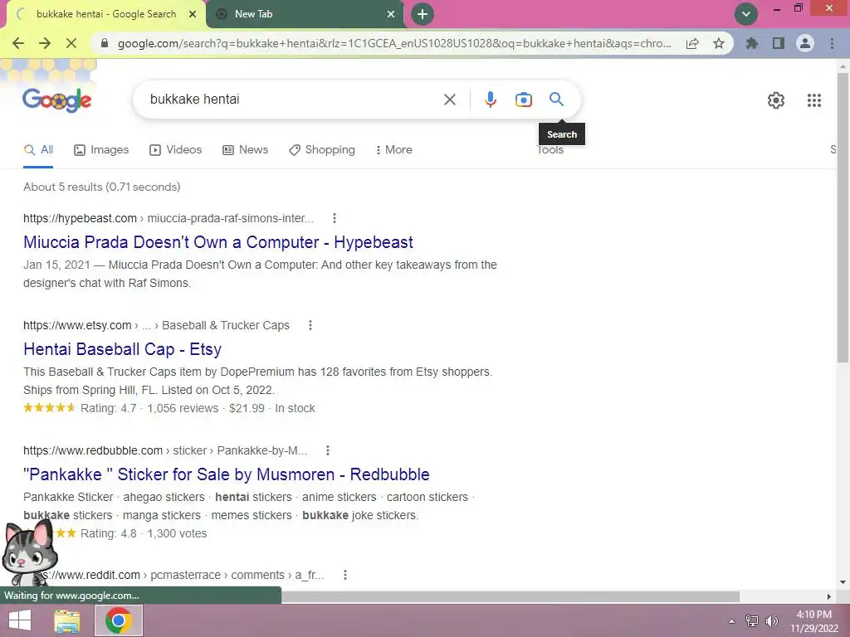Click the vertical page scrollbar

[843, 216]
